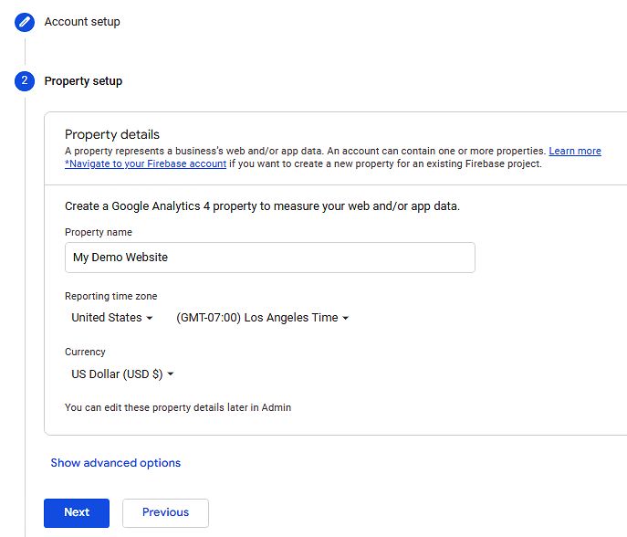Open the Learn more link
This screenshot has width=627, height=537.
pyautogui.click(x=575, y=151)
